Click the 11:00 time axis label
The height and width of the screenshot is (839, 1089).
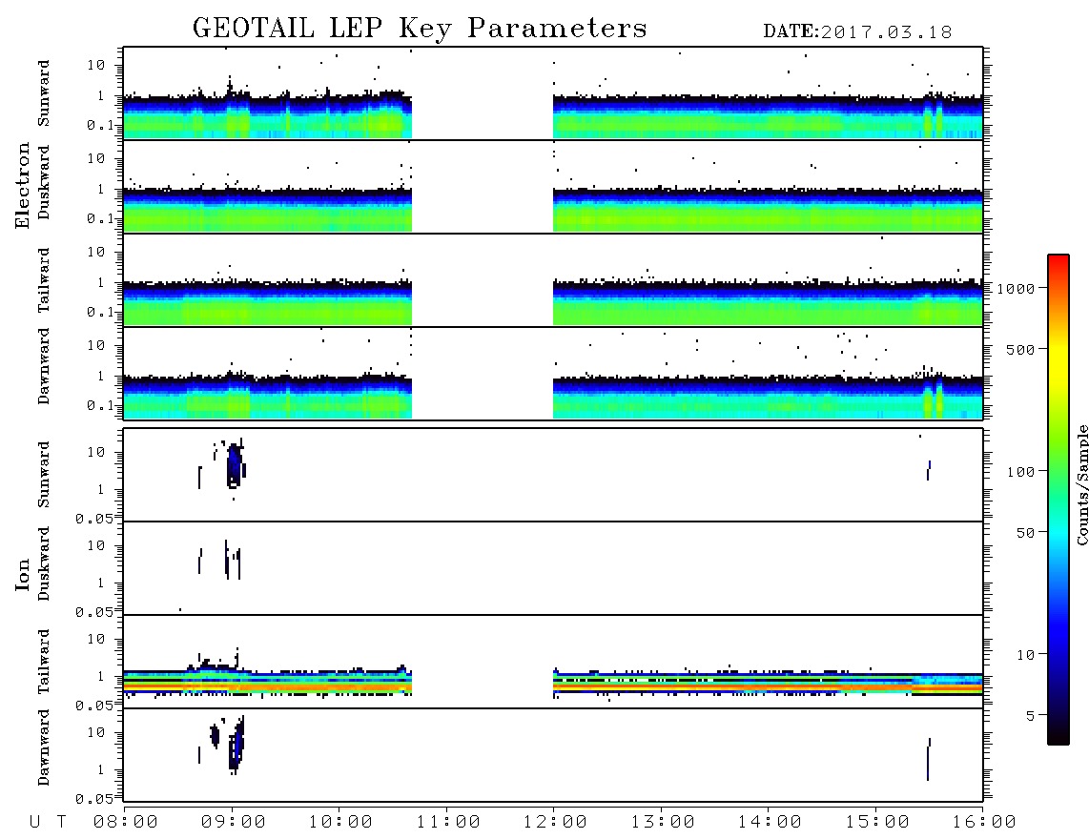[448, 823]
